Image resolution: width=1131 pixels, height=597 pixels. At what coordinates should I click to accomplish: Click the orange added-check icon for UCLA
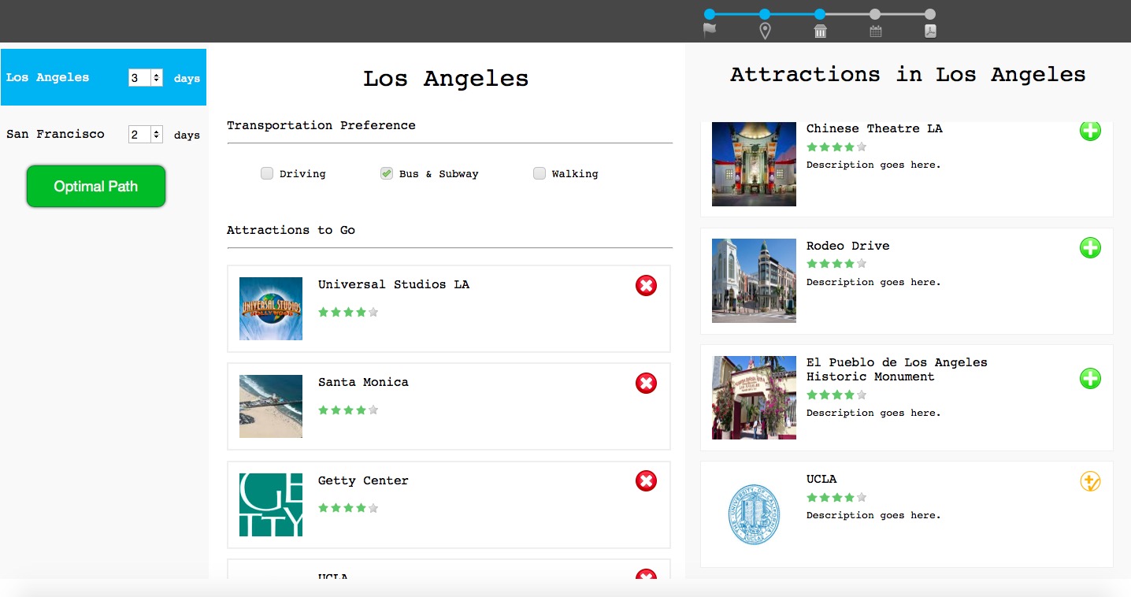[x=1090, y=481]
